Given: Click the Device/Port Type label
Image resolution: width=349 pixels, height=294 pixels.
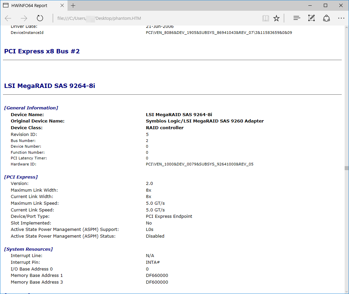Looking at the screenshot, I should (30, 216).
